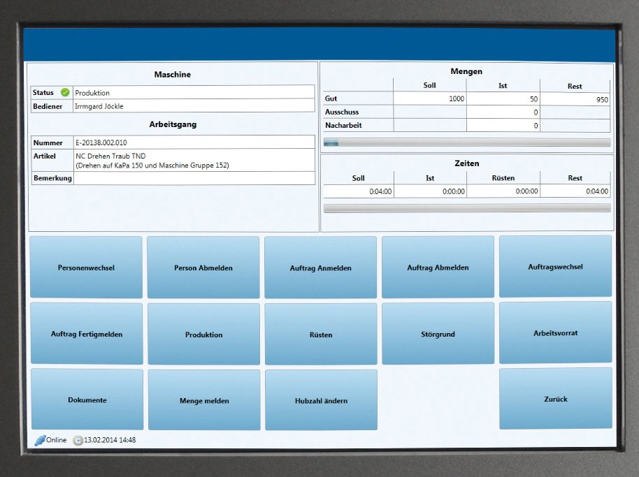Click the empty Bemerkung field

[194, 178]
